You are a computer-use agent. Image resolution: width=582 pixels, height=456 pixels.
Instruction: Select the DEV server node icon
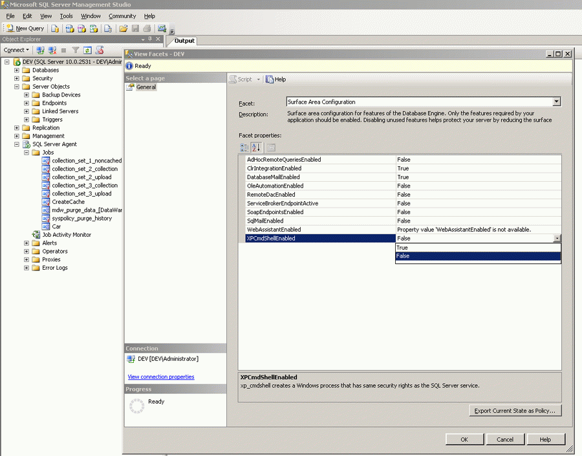pos(17,61)
